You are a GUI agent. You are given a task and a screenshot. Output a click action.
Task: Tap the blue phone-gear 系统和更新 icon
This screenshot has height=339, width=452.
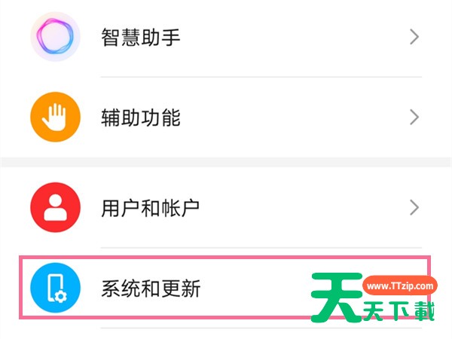pos(55,288)
